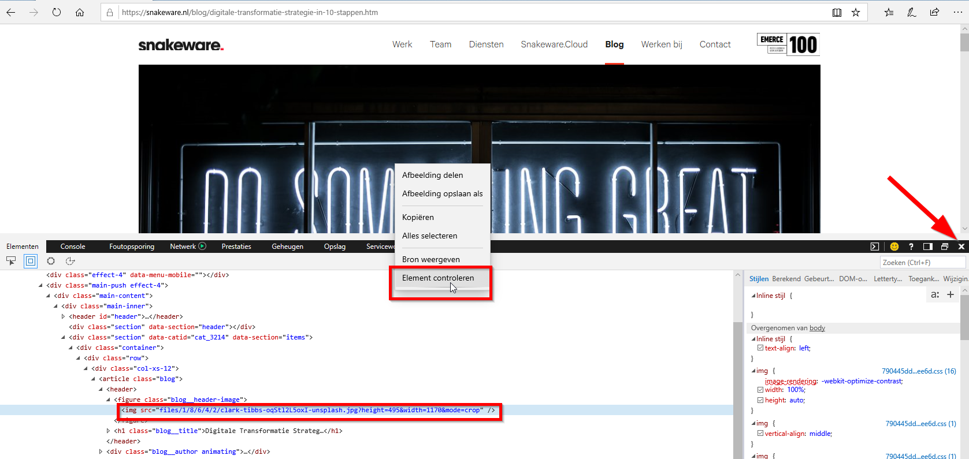Viewport: 969px width, 459px height.
Task: Collapse the article class blog node
Action: tap(93, 379)
